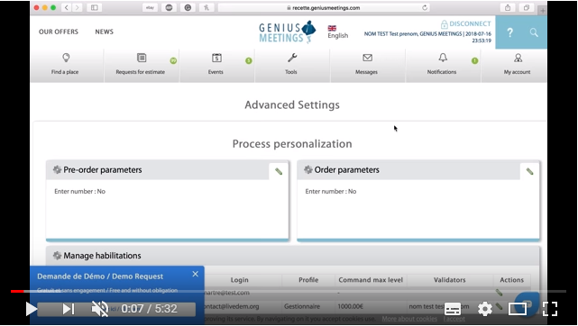Enter fullscreen video mode
This screenshot has width=578, height=326.
pyautogui.click(x=550, y=309)
